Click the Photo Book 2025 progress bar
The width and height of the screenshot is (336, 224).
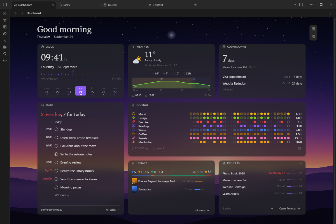tap(292, 173)
